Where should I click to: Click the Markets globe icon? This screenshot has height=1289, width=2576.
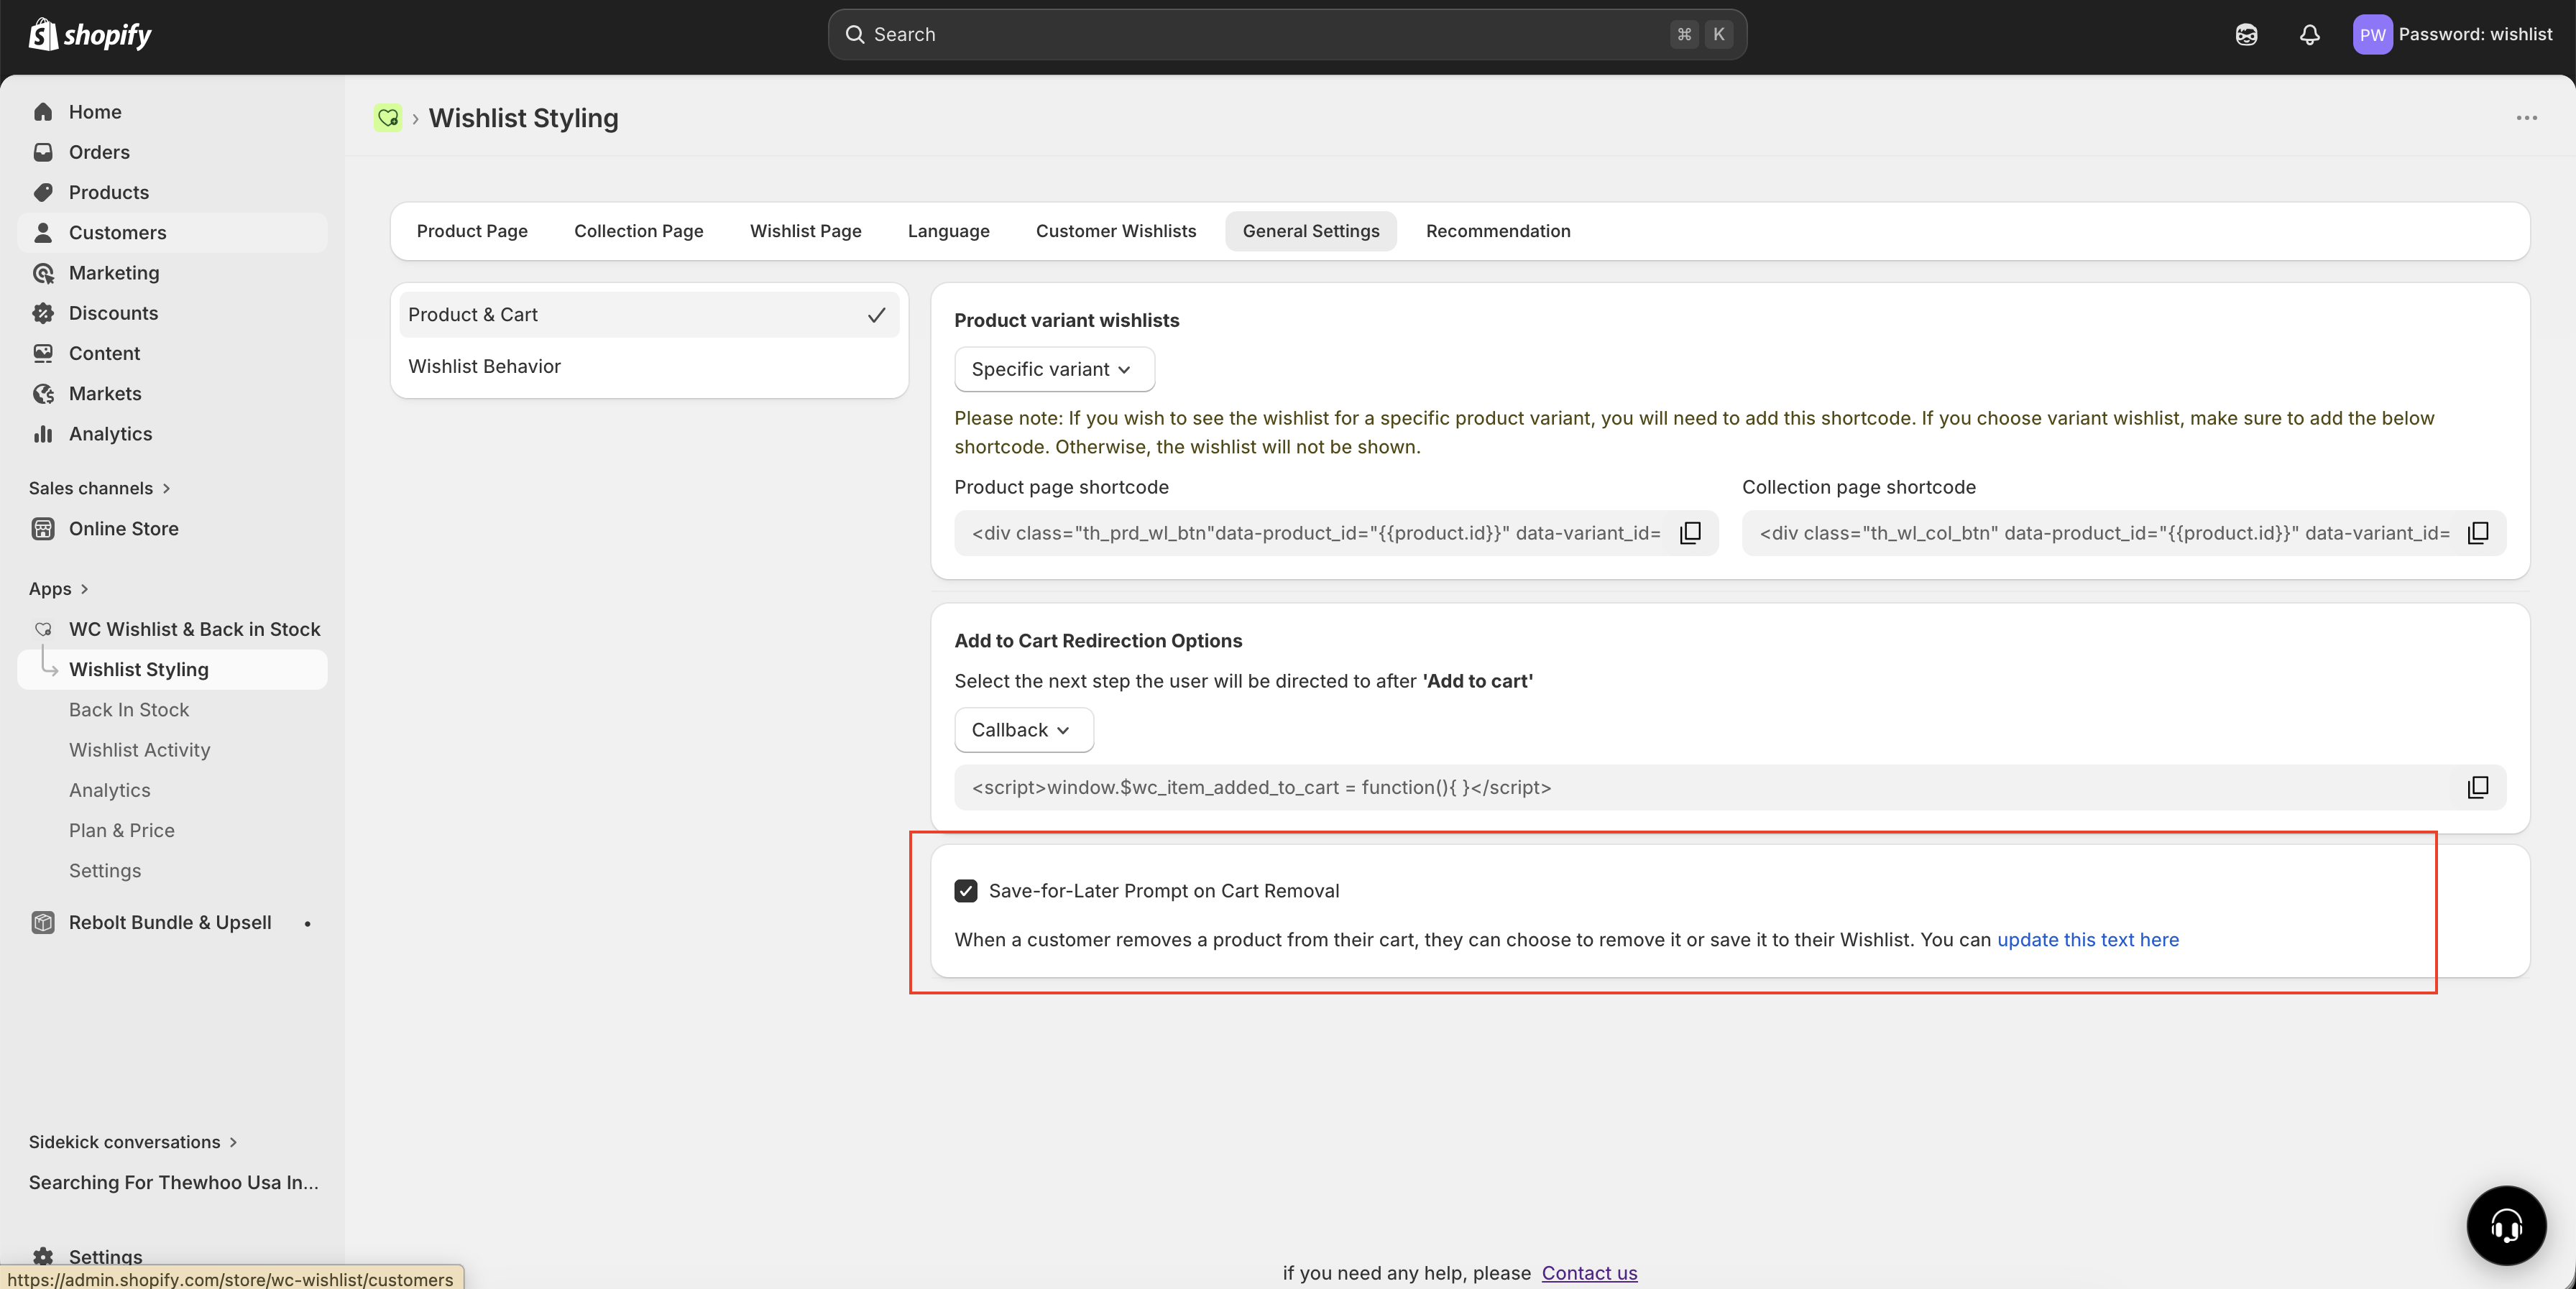(43, 394)
